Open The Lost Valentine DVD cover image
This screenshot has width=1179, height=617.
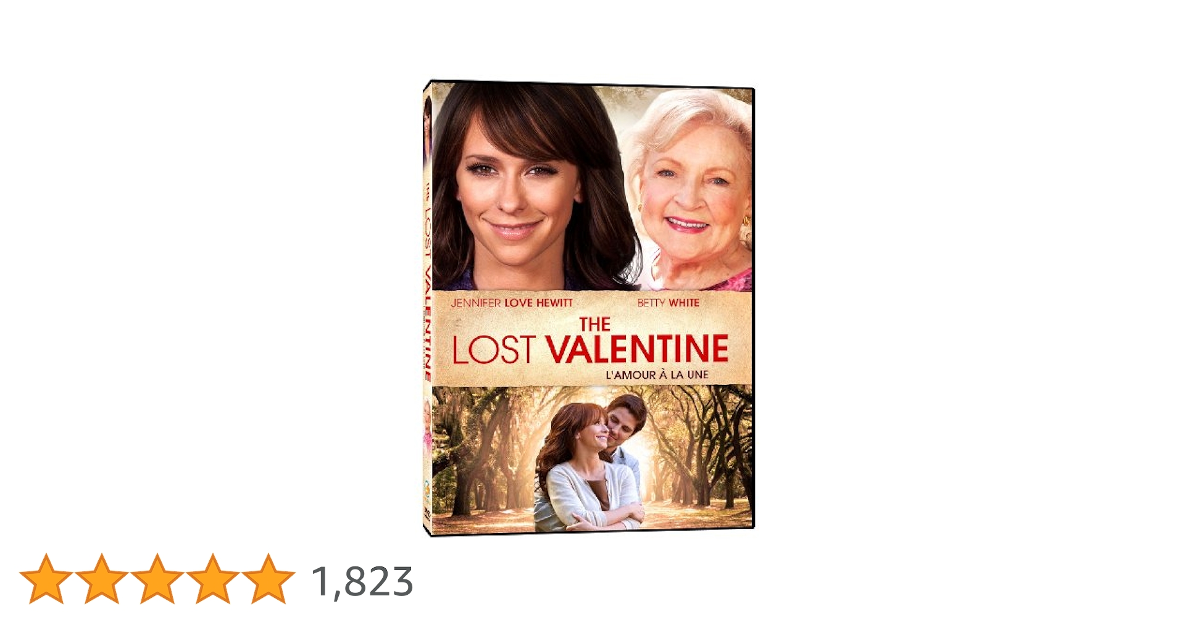[588, 308]
